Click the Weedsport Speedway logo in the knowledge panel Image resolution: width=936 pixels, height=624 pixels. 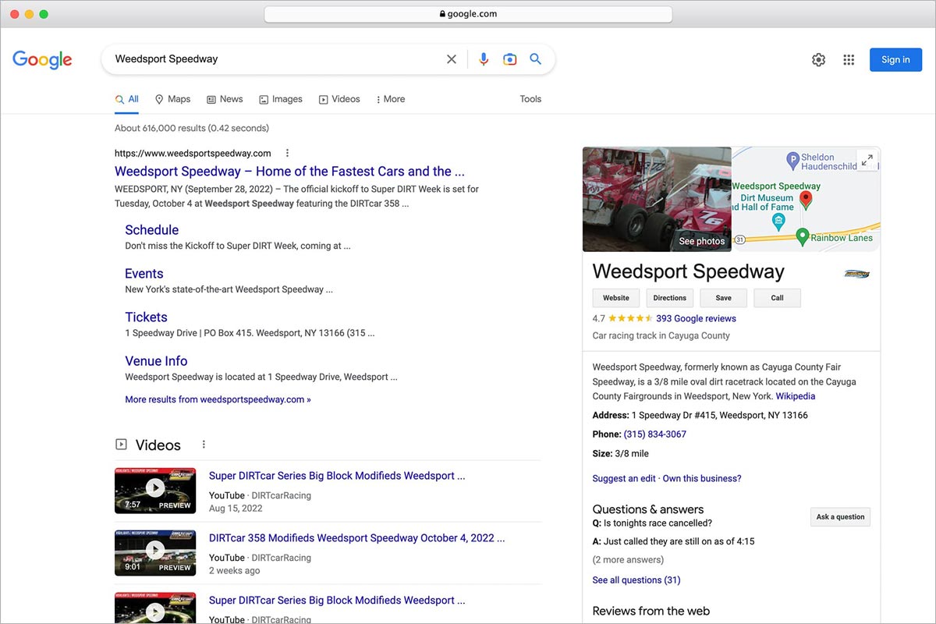pyautogui.click(x=856, y=274)
